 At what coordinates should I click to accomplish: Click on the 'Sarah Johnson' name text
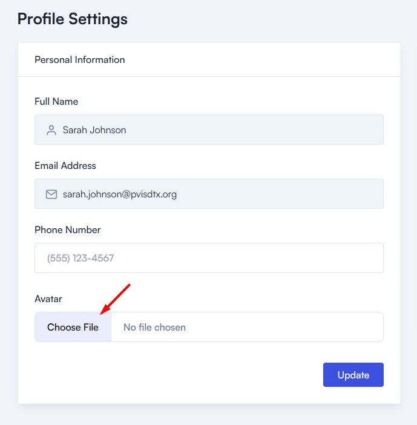(94, 130)
